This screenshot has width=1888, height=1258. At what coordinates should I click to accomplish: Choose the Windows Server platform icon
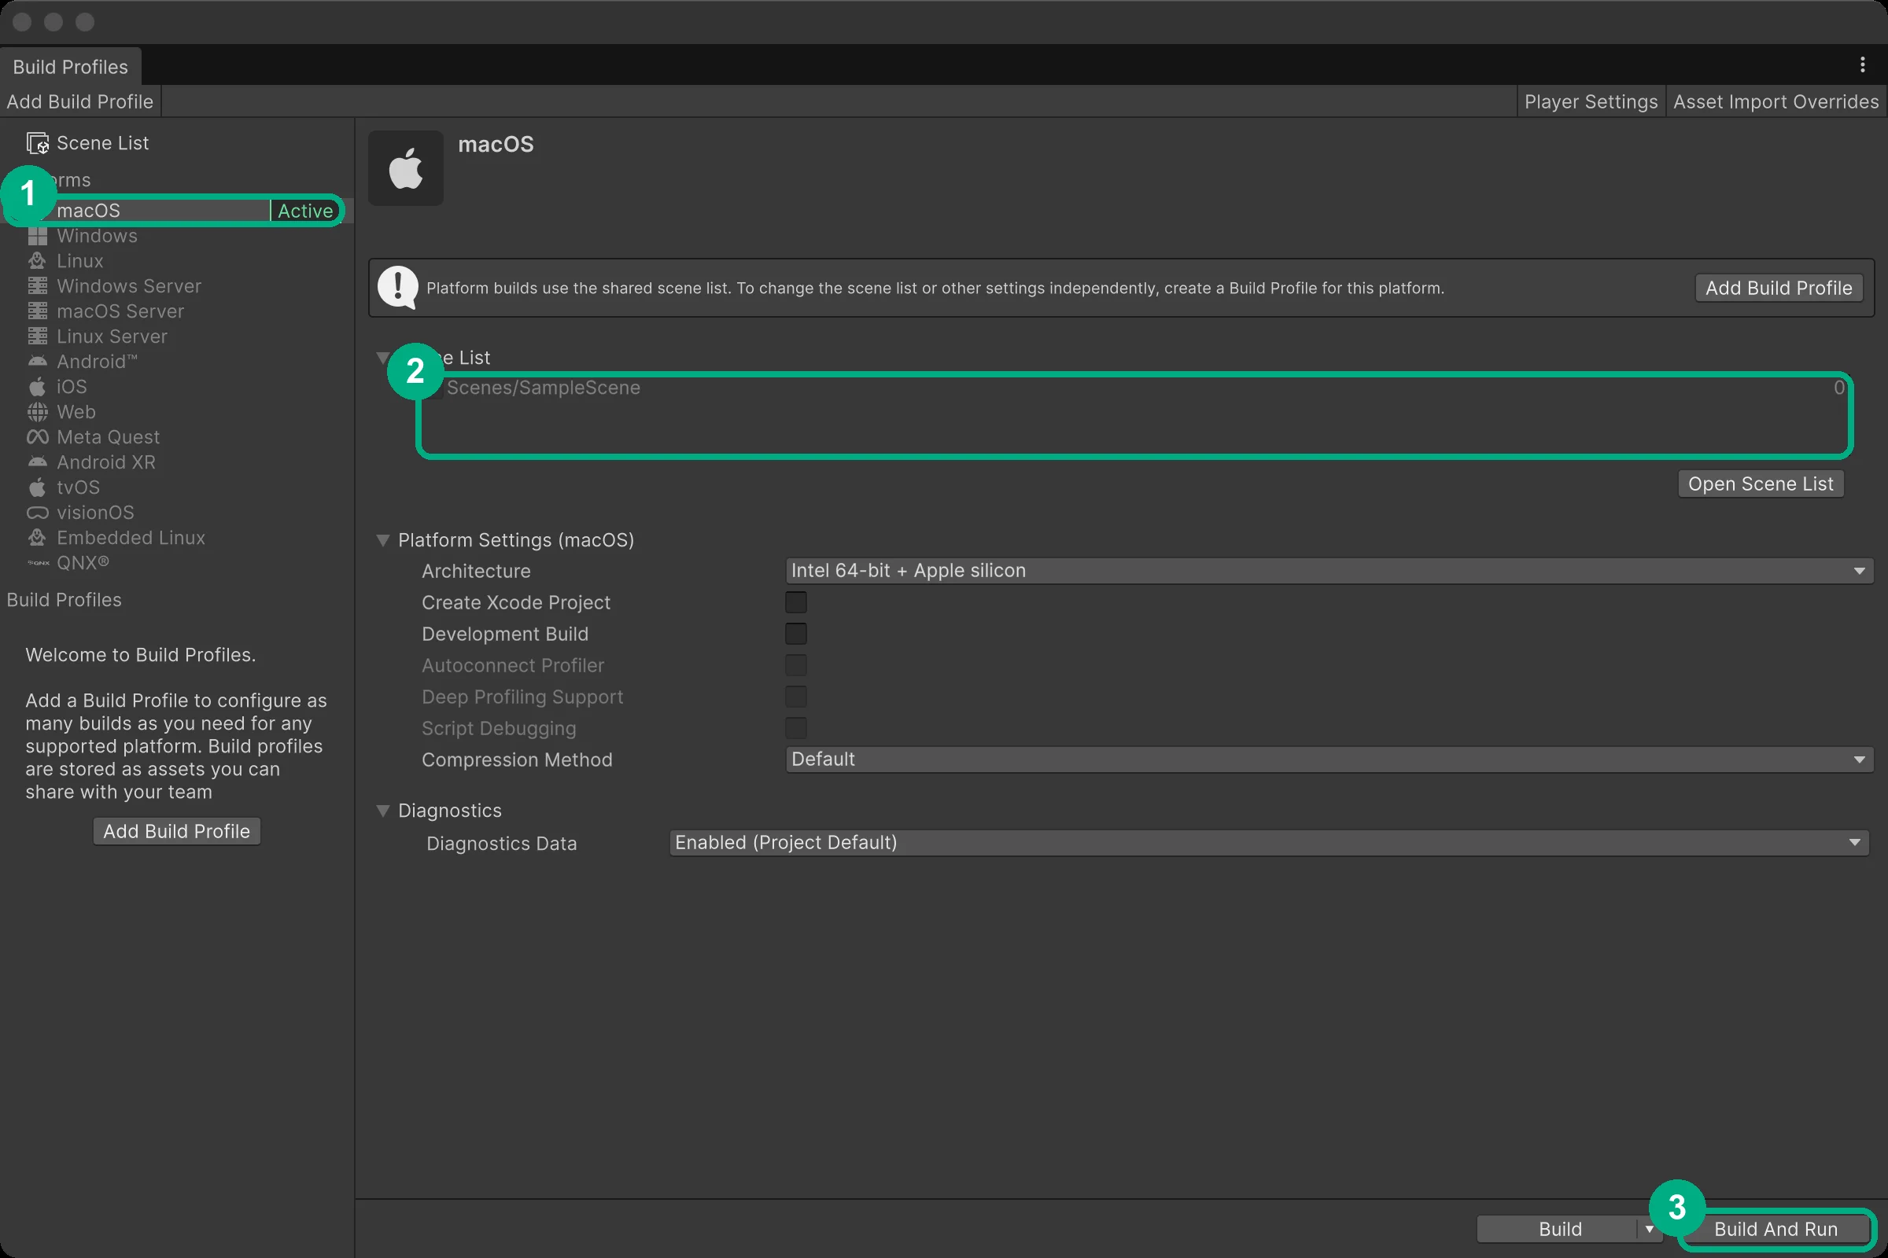(x=38, y=286)
